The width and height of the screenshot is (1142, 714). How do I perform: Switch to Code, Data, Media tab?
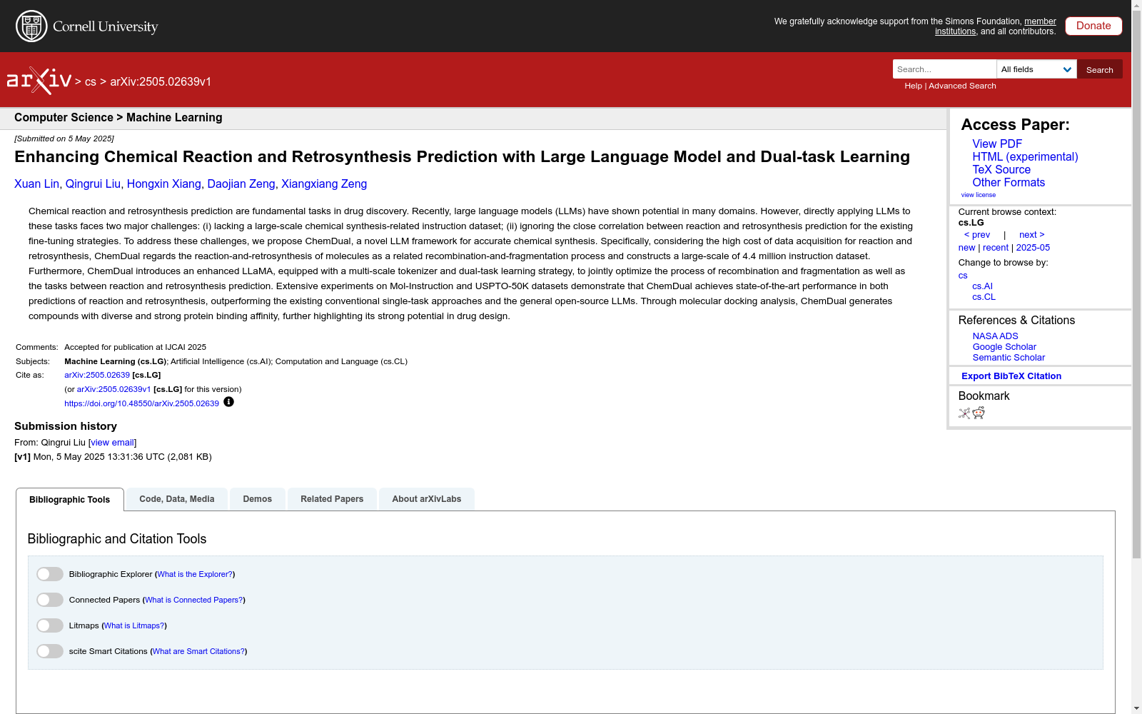[x=177, y=499]
